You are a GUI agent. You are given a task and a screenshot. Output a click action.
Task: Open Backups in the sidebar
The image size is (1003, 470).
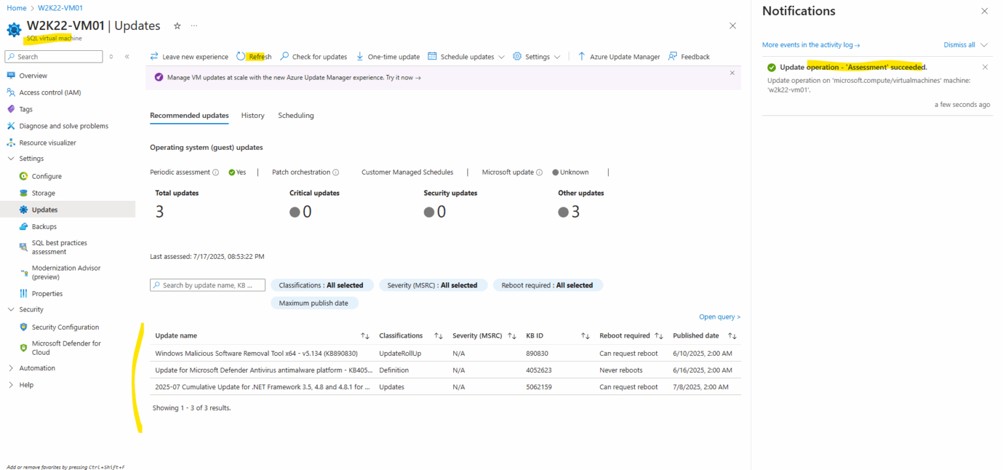[x=44, y=227]
